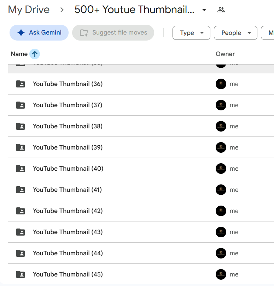Screen dimensions: 274x286
Task: Click owner avatar in YouTube Thumbnail (43) row
Action: (x=221, y=232)
